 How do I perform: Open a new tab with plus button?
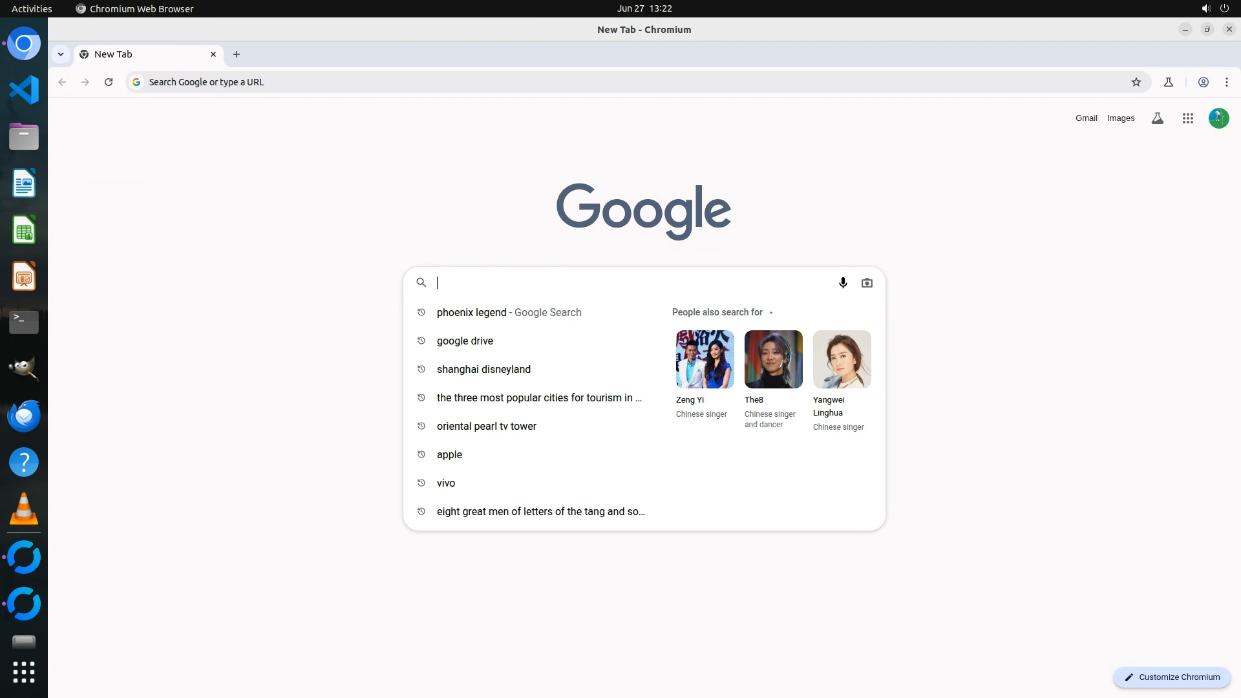pyautogui.click(x=237, y=54)
